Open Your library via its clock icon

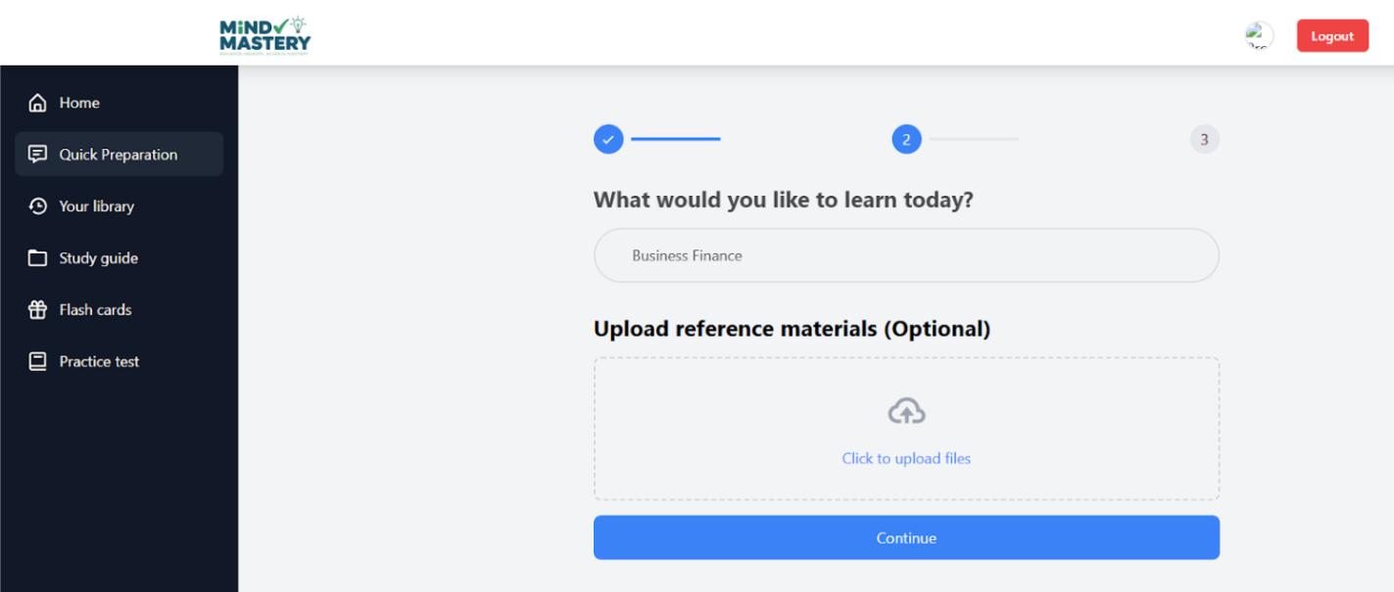pyautogui.click(x=37, y=205)
